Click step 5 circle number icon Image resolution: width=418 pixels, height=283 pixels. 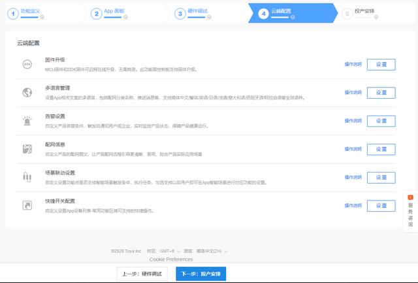pos(347,14)
